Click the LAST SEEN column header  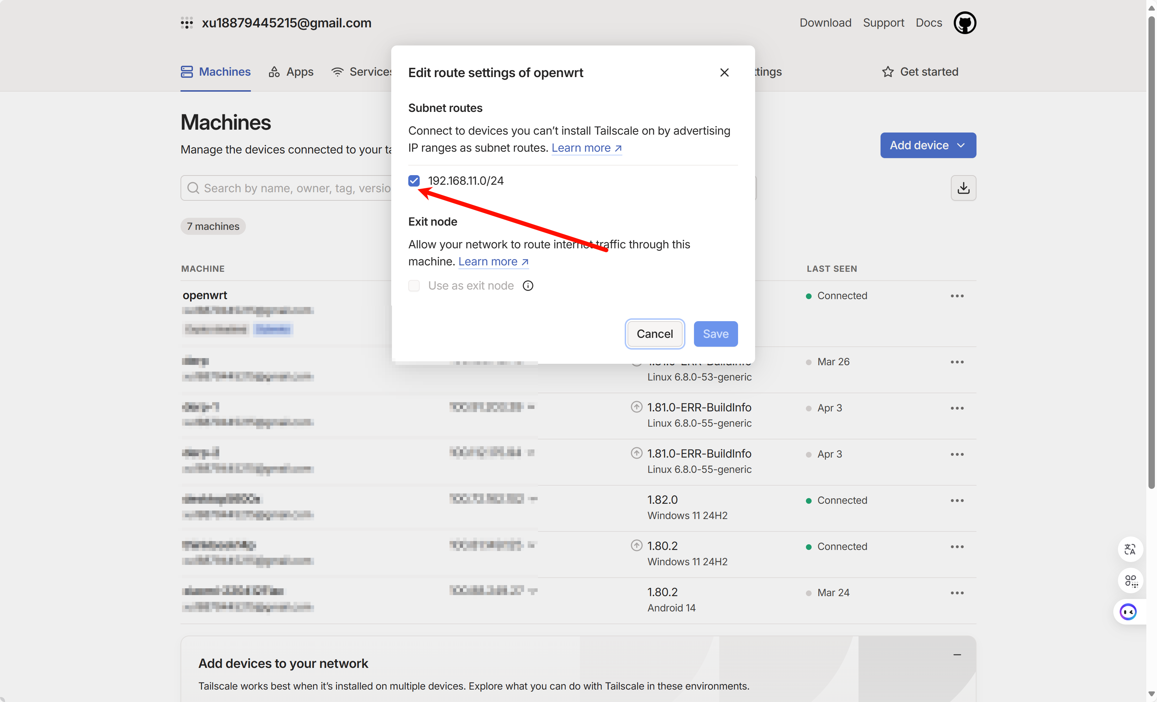(832, 269)
